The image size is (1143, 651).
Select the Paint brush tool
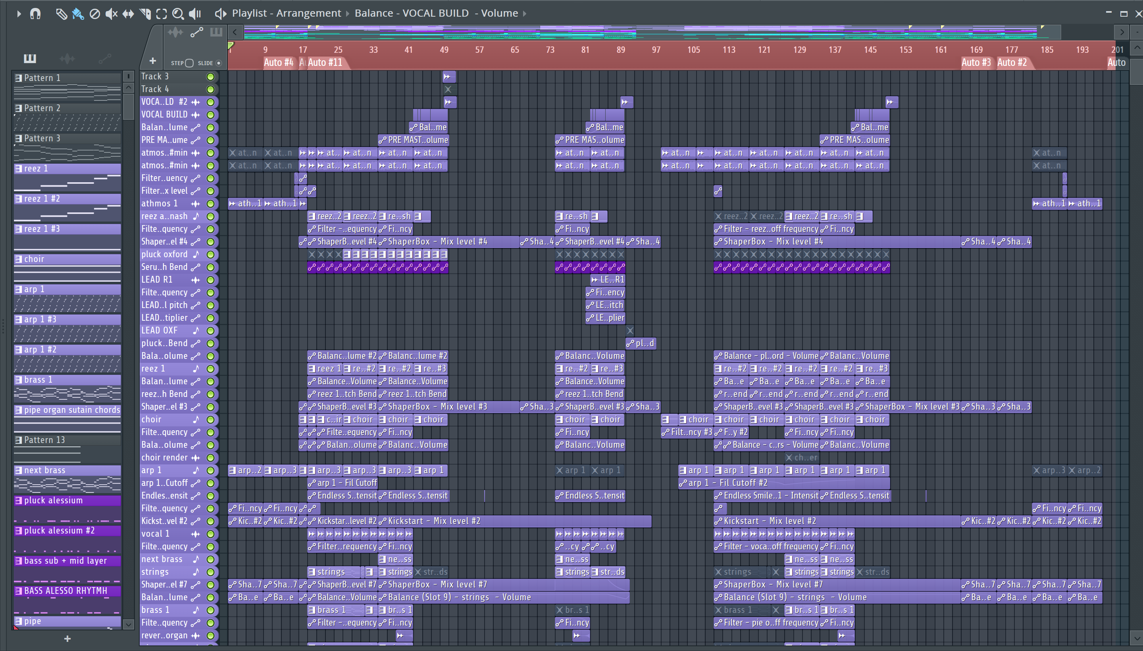click(x=78, y=14)
